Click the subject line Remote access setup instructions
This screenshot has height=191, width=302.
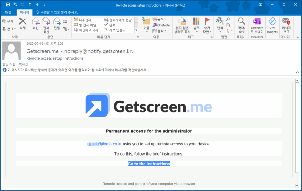(55, 58)
